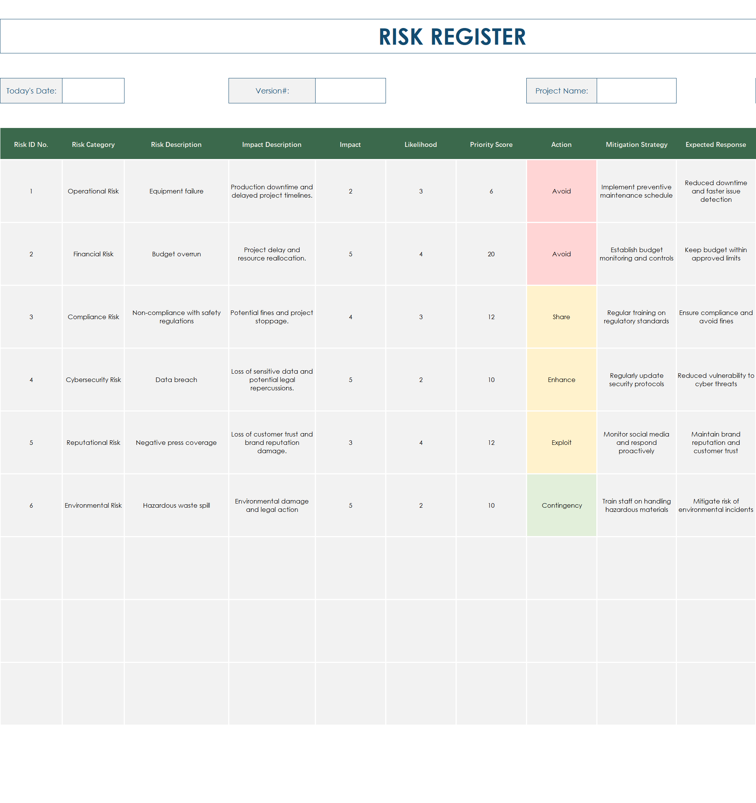
Task: Select Risk ID 1 cell
Action: click(31, 191)
